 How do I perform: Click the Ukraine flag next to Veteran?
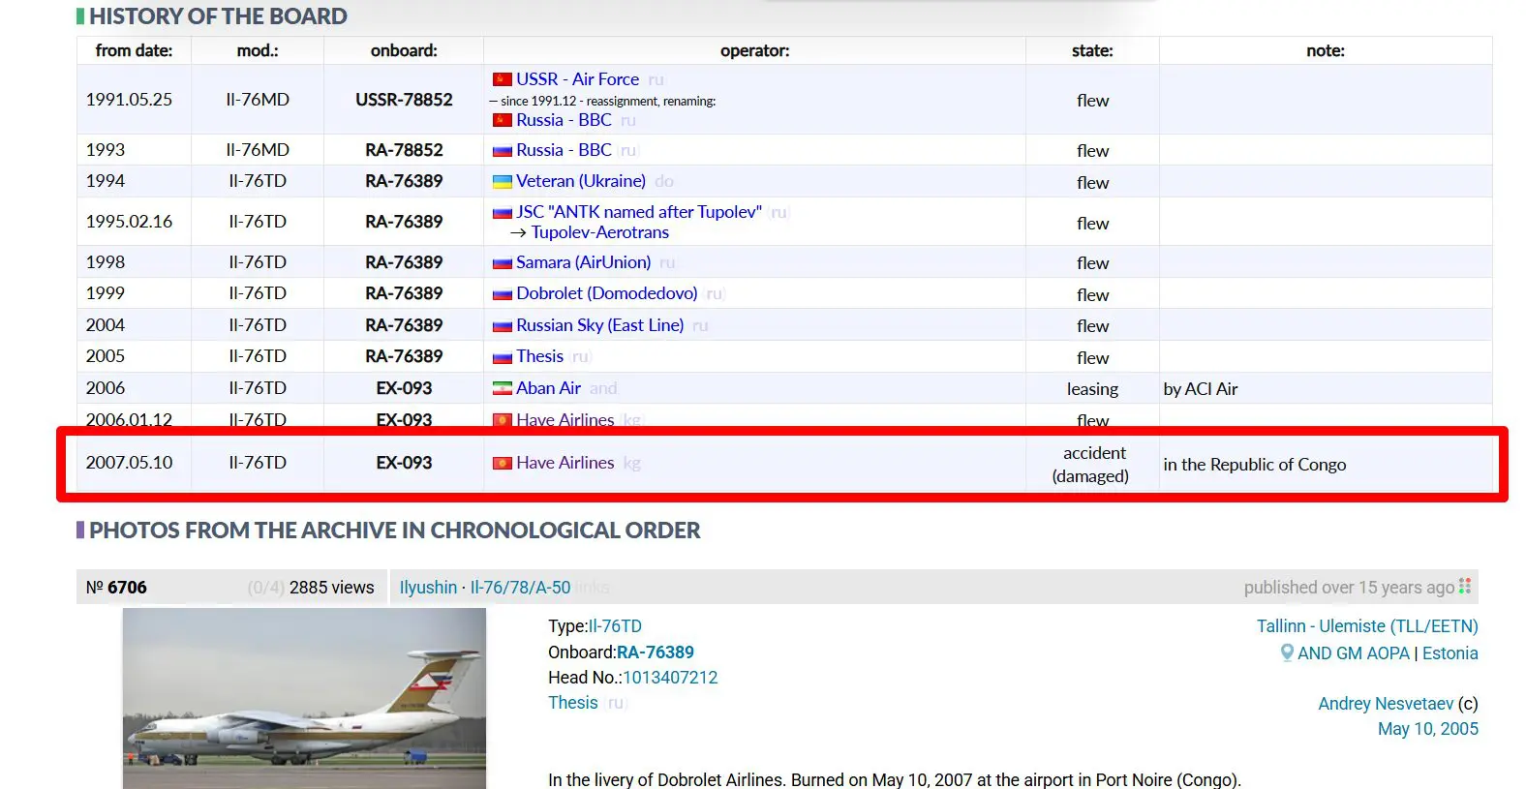pos(502,181)
